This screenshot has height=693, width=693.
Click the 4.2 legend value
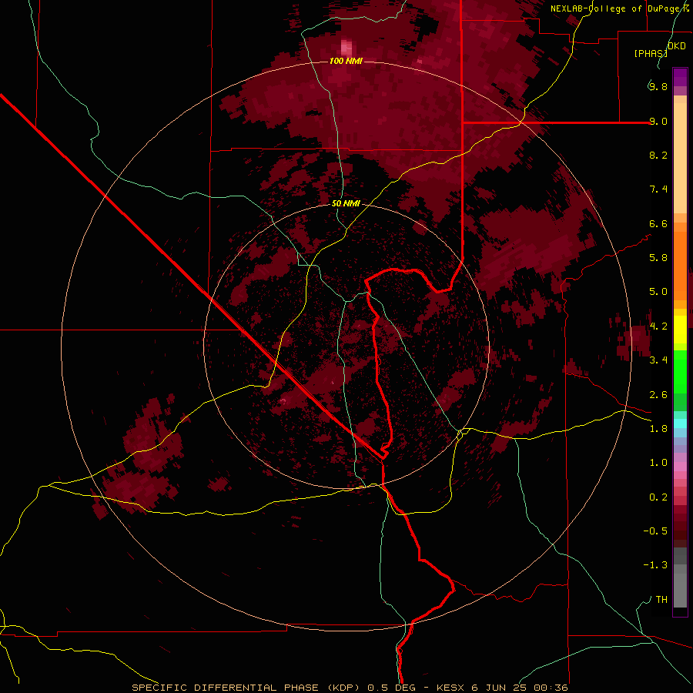(x=658, y=326)
